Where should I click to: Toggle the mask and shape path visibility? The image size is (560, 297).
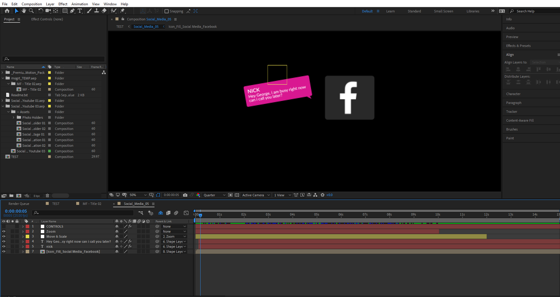(158, 195)
